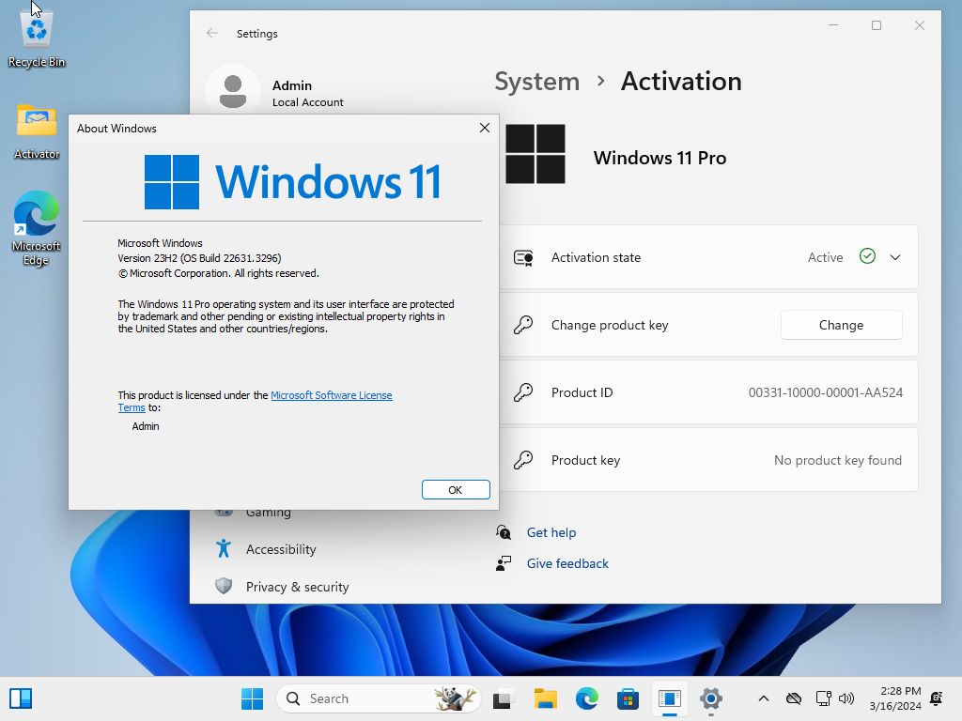962x721 pixels.
Task: Click the taskbar Search box
Action: pos(378,698)
